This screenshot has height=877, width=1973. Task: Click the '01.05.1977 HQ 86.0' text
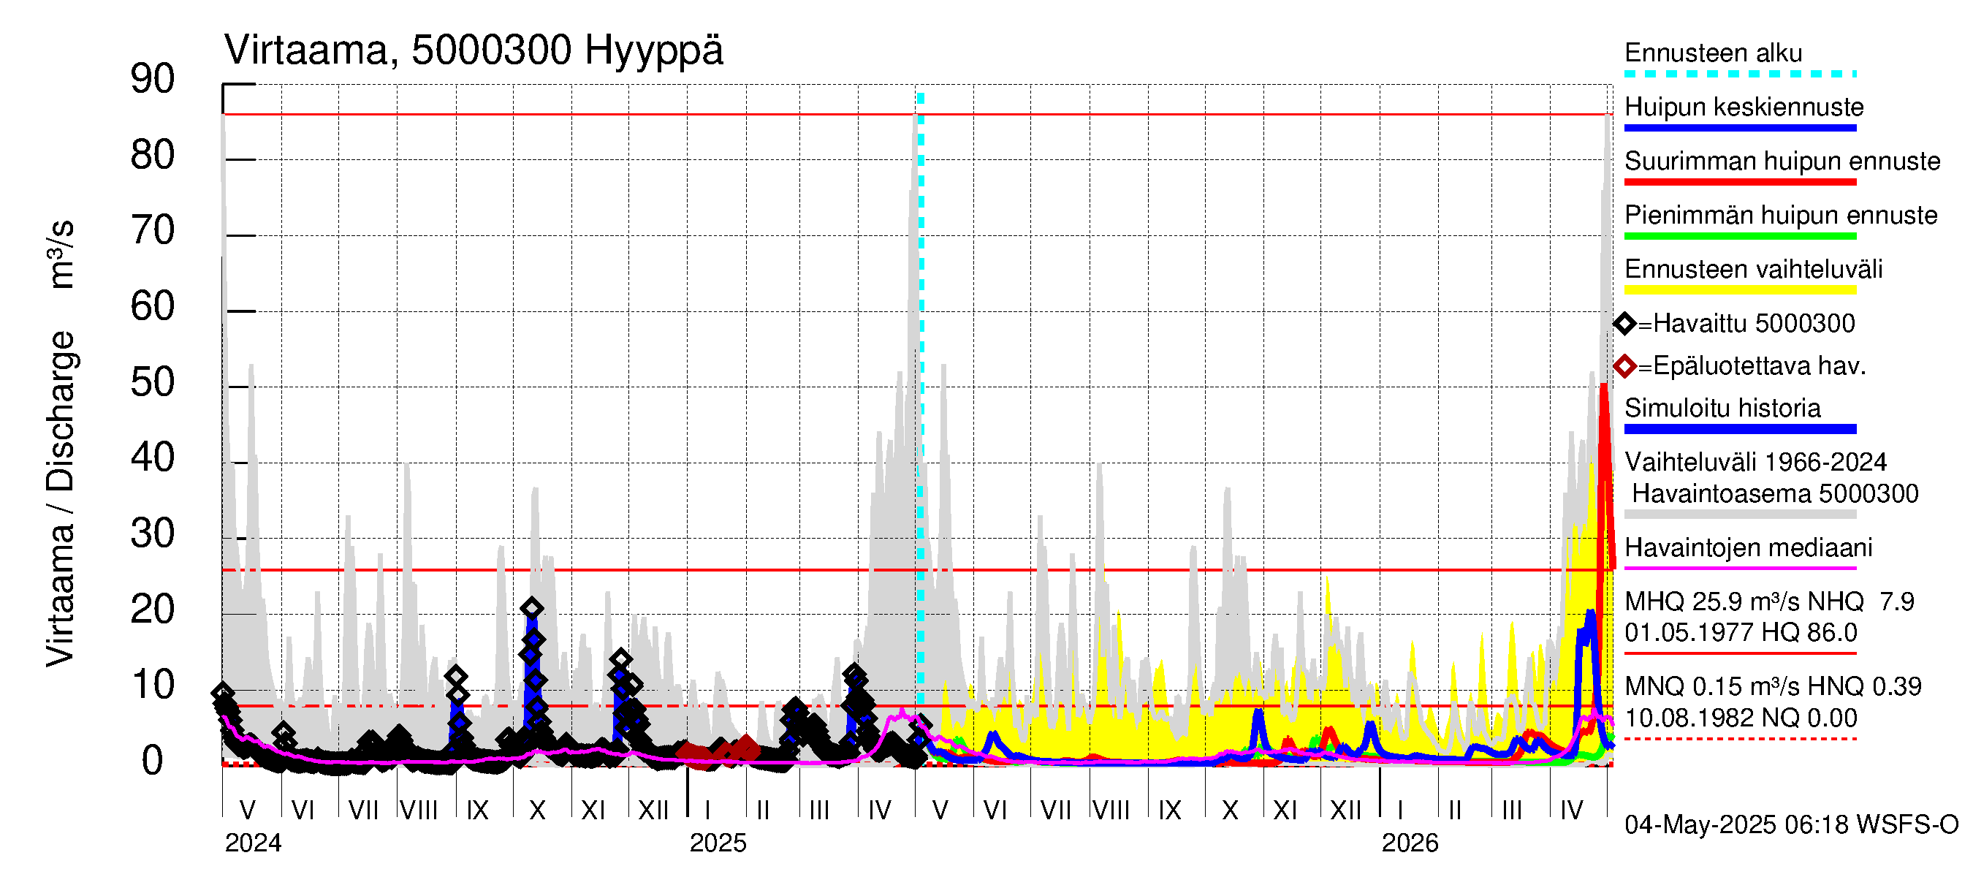pyautogui.click(x=1741, y=633)
